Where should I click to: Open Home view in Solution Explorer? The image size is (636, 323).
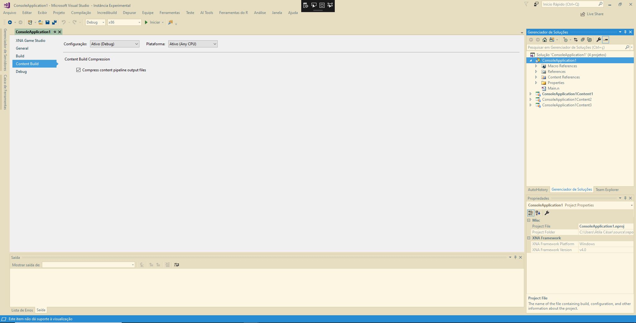[544, 40]
